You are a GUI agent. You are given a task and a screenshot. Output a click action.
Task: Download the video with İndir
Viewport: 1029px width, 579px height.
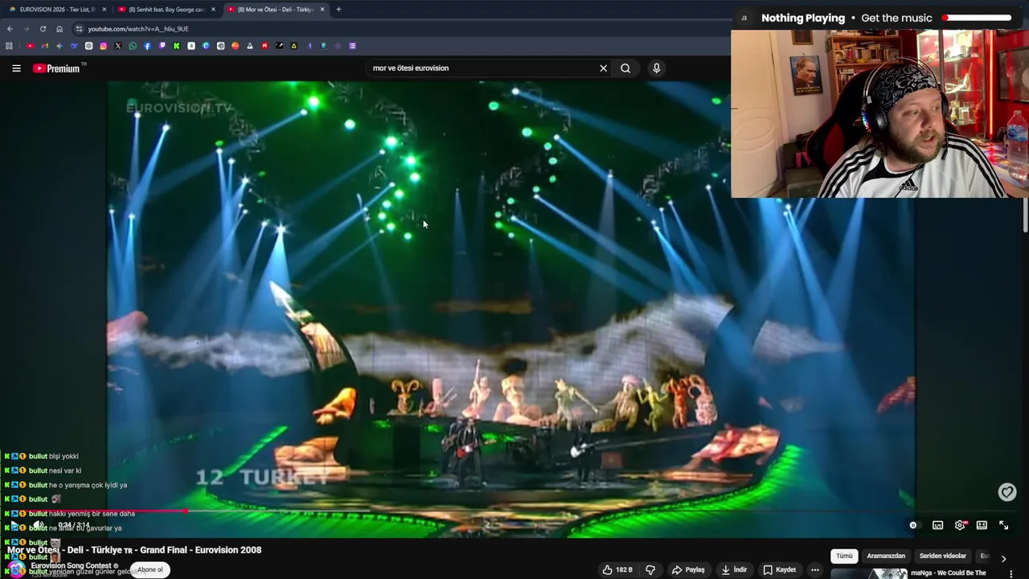point(734,570)
